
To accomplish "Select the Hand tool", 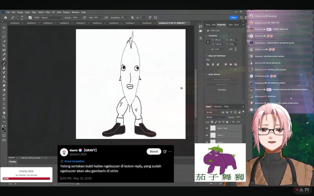I will [4, 113].
